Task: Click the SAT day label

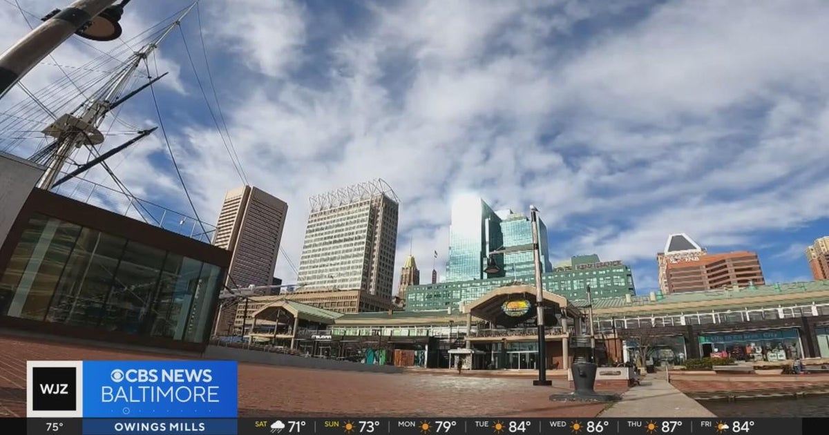Action: pyautogui.click(x=261, y=424)
